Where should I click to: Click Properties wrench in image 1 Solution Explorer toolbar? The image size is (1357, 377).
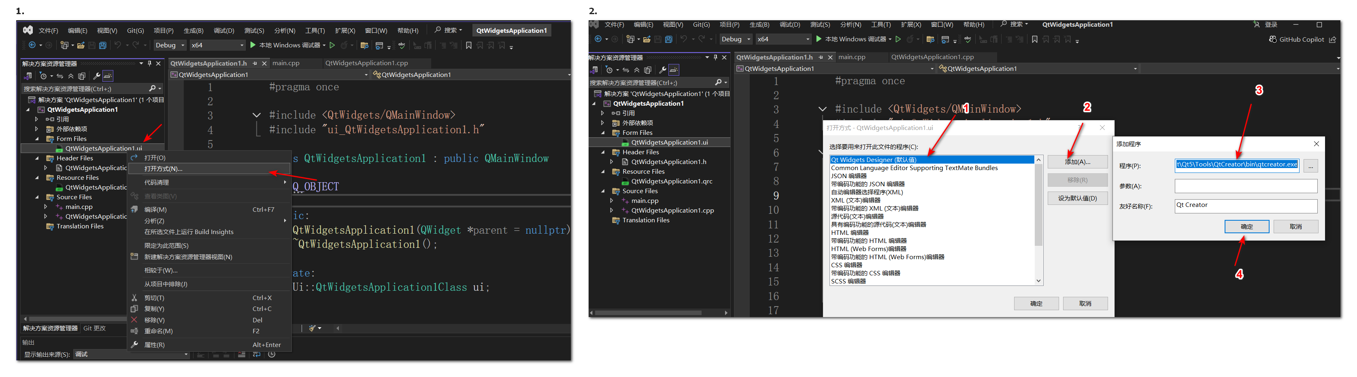(96, 77)
